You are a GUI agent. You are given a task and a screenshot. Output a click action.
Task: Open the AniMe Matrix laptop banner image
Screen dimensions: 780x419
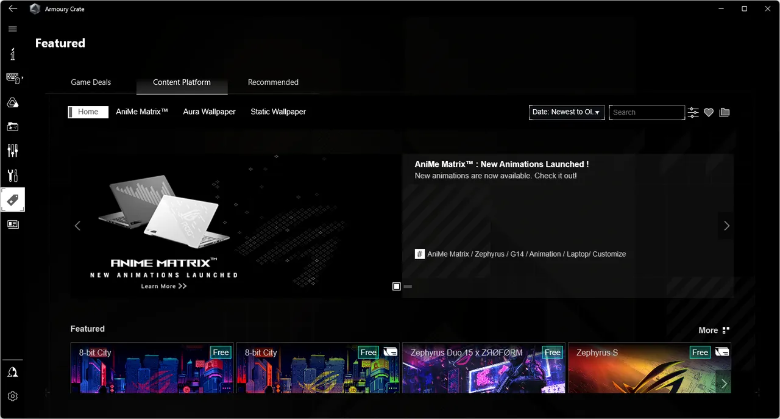coord(236,226)
